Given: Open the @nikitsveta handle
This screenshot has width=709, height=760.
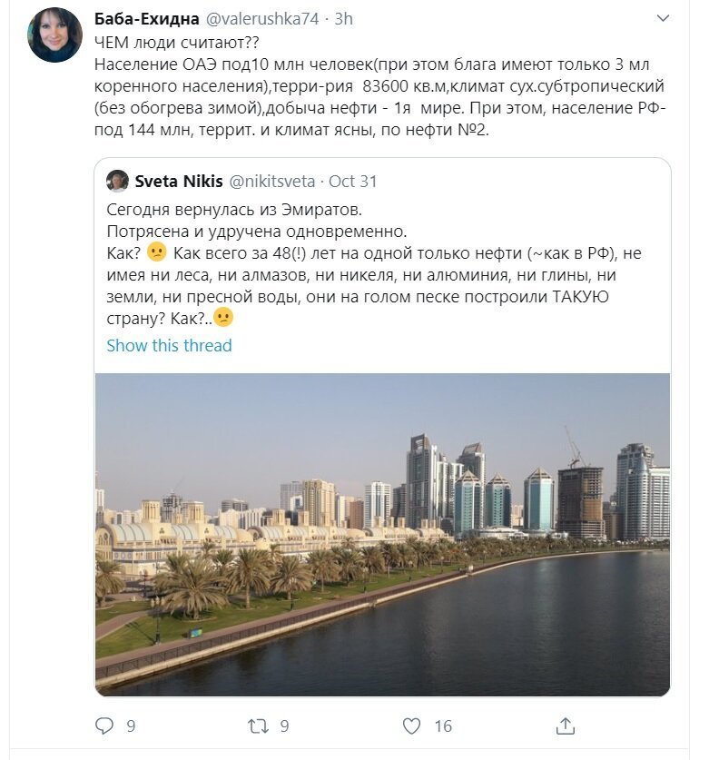Looking at the screenshot, I should pyautogui.click(x=271, y=182).
